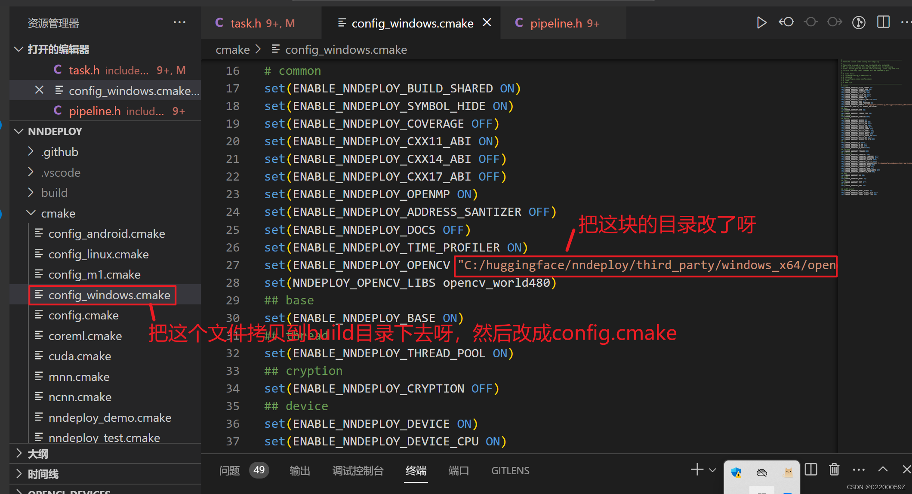This screenshot has height=494, width=912.
Task: Open the panel more actions ellipsis
Action: click(859, 470)
